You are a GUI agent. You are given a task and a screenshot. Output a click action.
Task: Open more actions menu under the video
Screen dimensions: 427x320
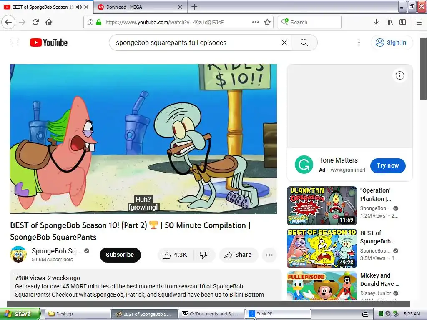269,255
